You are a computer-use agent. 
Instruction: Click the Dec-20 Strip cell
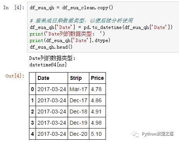[x=78, y=134]
